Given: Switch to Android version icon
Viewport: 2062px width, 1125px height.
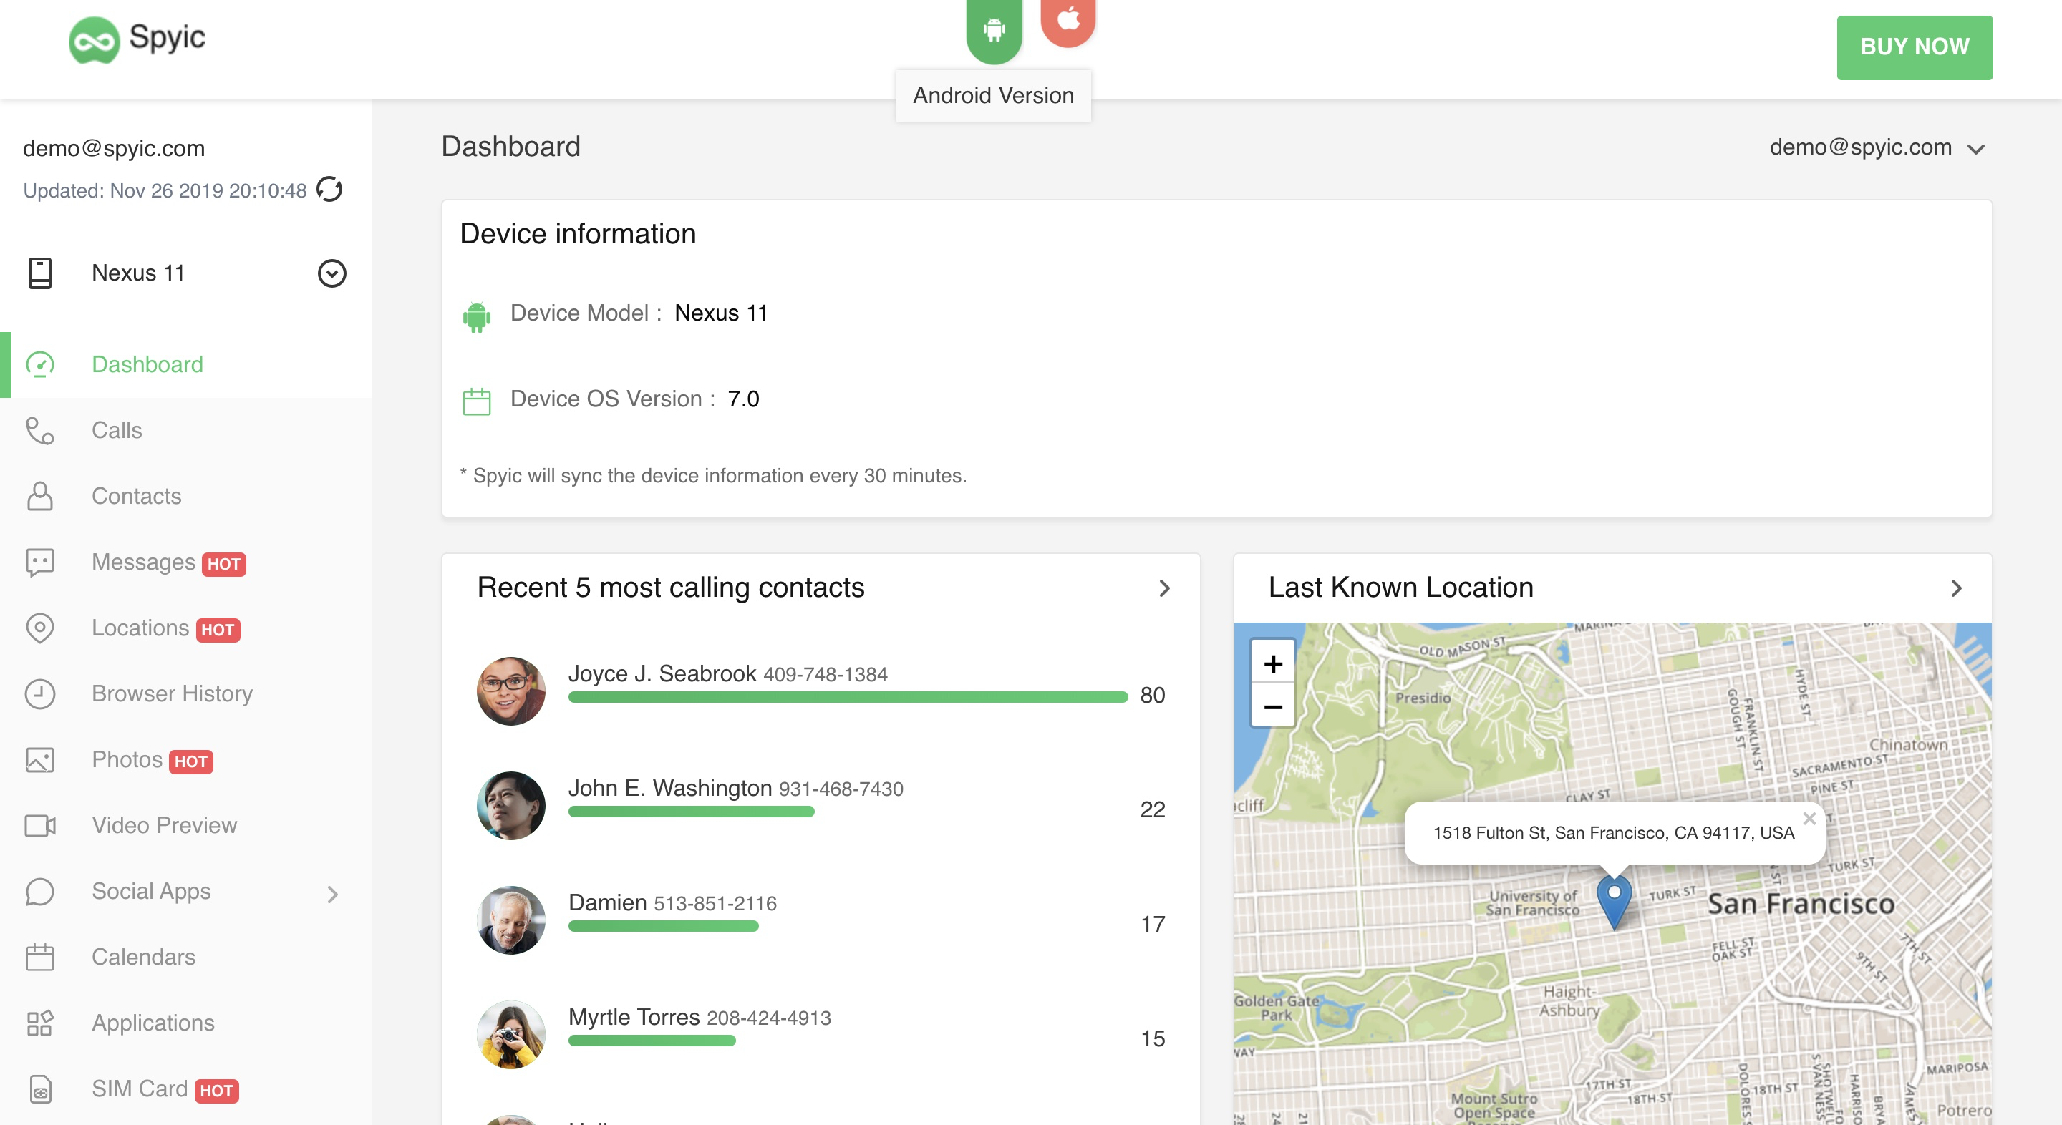Looking at the screenshot, I should coord(993,30).
